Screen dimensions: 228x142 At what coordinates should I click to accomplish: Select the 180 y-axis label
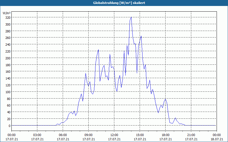point(8,65)
